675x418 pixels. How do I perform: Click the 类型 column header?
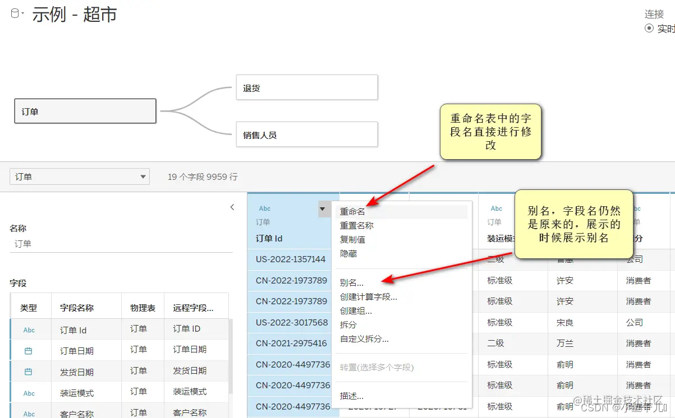(x=29, y=308)
